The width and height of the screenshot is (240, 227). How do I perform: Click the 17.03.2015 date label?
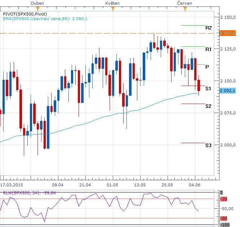[12, 185]
